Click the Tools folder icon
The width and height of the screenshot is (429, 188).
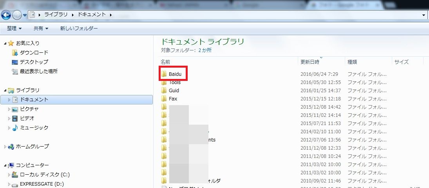pyautogui.click(x=164, y=82)
